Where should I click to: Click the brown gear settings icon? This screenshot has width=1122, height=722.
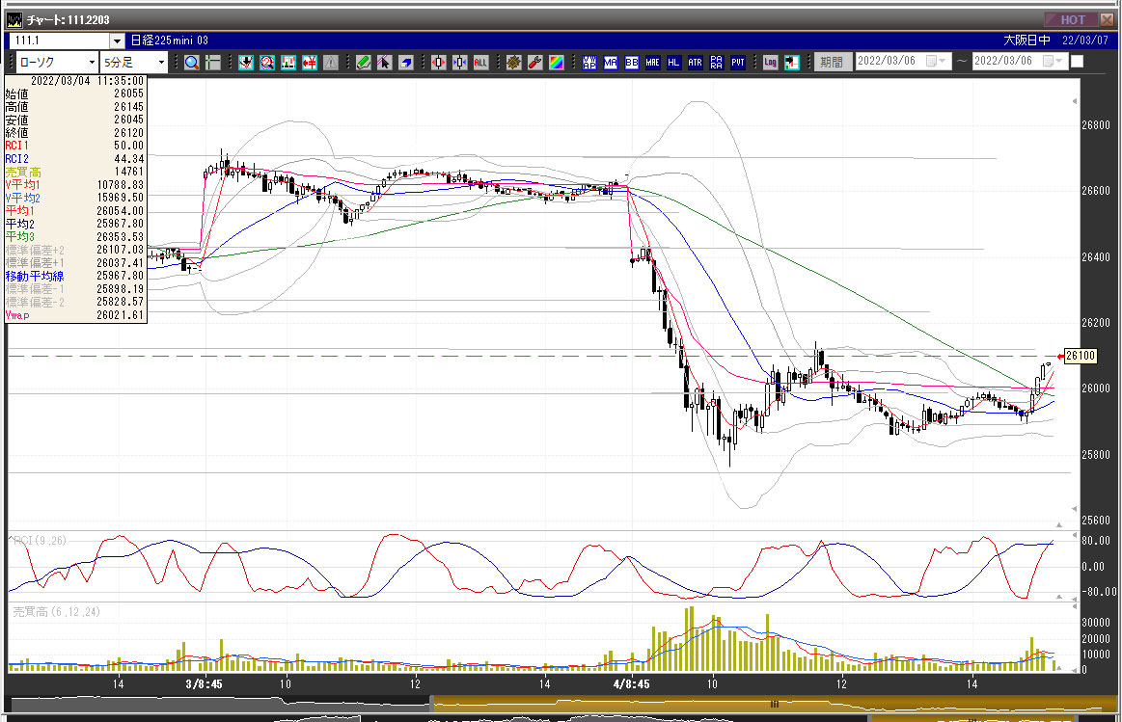point(513,63)
